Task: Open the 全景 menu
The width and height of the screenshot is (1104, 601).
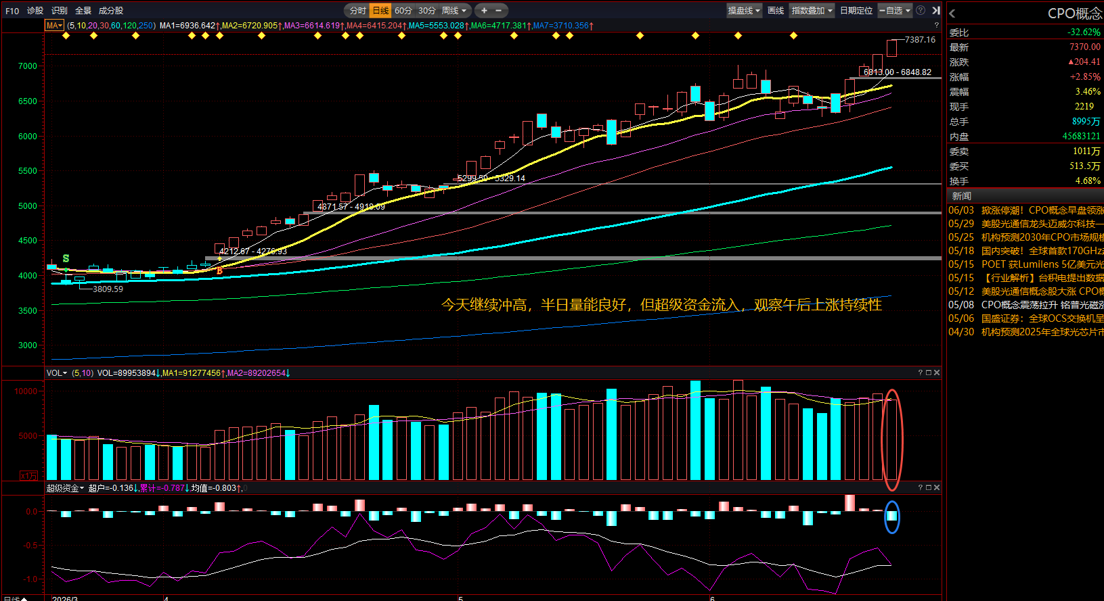Action: coord(83,10)
